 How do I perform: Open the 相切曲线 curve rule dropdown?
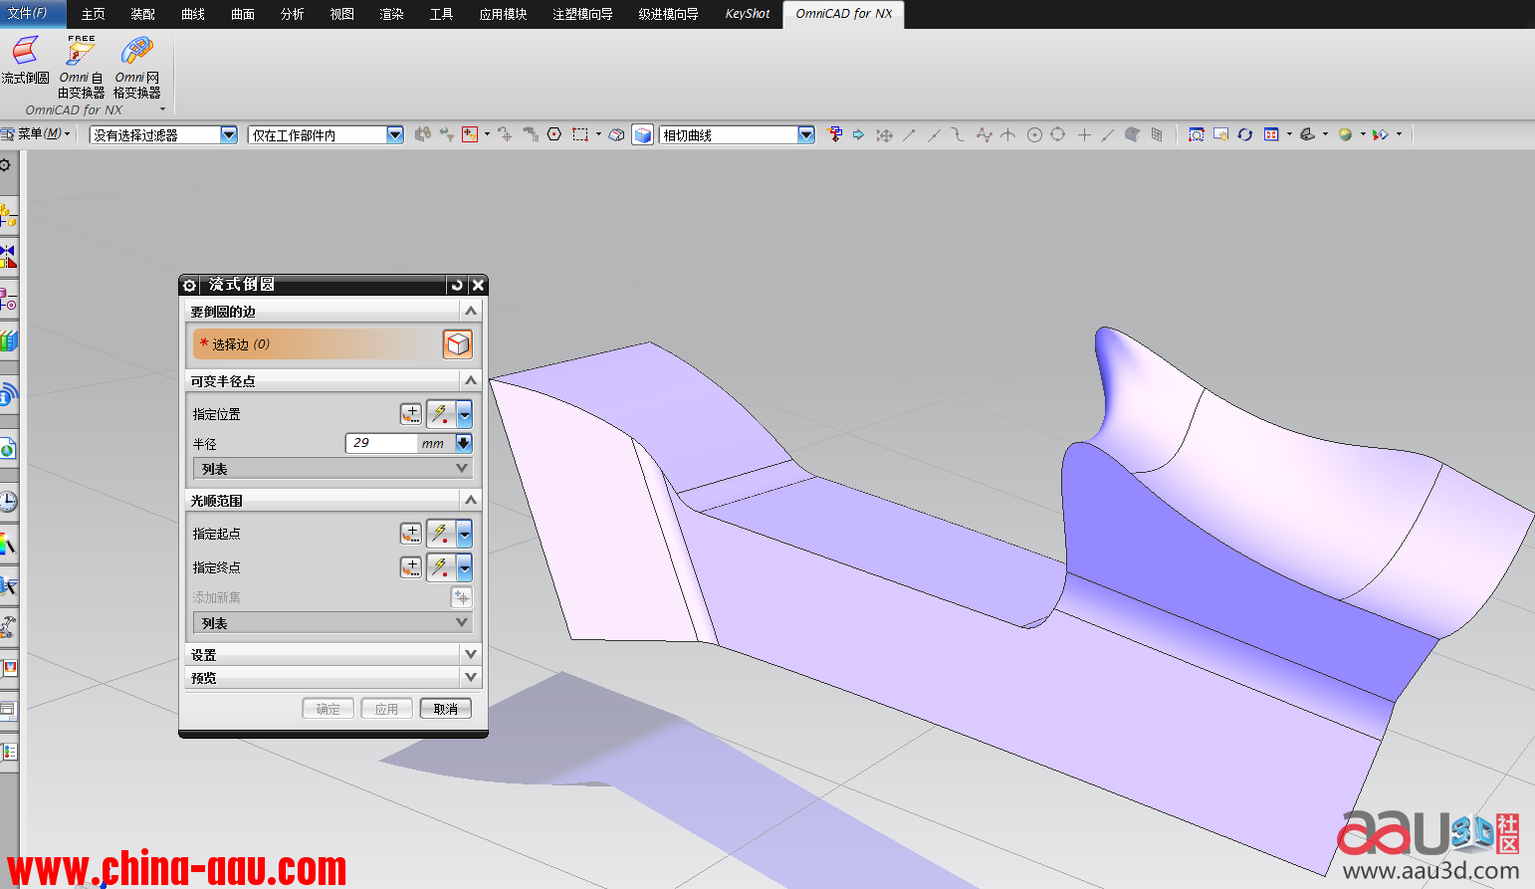pyautogui.click(x=805, y=134)
